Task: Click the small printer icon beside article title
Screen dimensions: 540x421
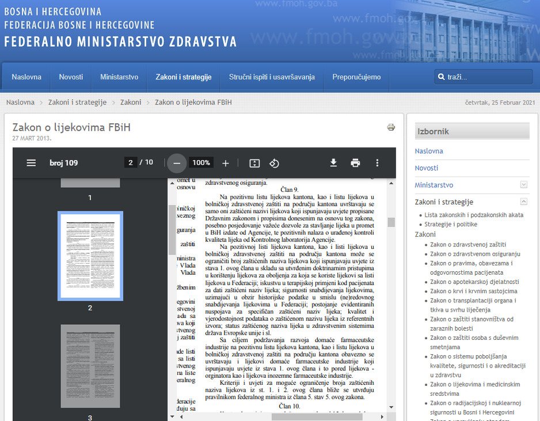Action: pos(391,127)
